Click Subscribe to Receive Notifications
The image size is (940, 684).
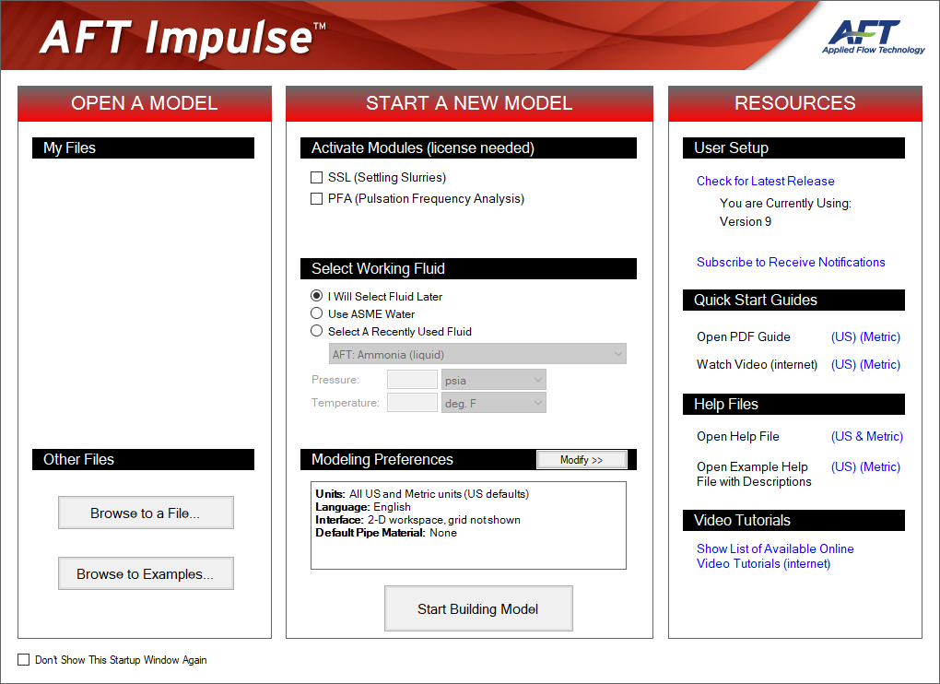tap(791, 262)
